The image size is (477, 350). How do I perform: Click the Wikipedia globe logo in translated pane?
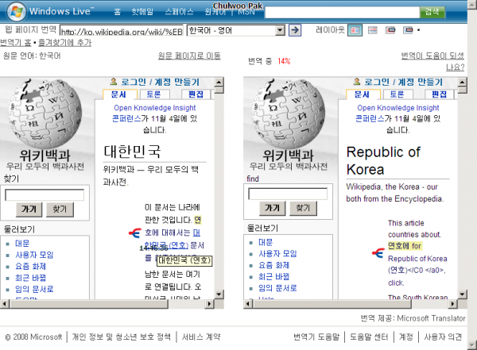coord(289,113)
